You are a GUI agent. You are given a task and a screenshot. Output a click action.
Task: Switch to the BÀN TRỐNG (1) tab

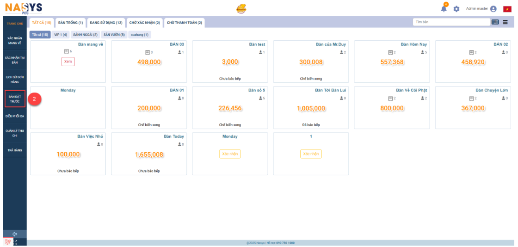[x=70, y=23]
